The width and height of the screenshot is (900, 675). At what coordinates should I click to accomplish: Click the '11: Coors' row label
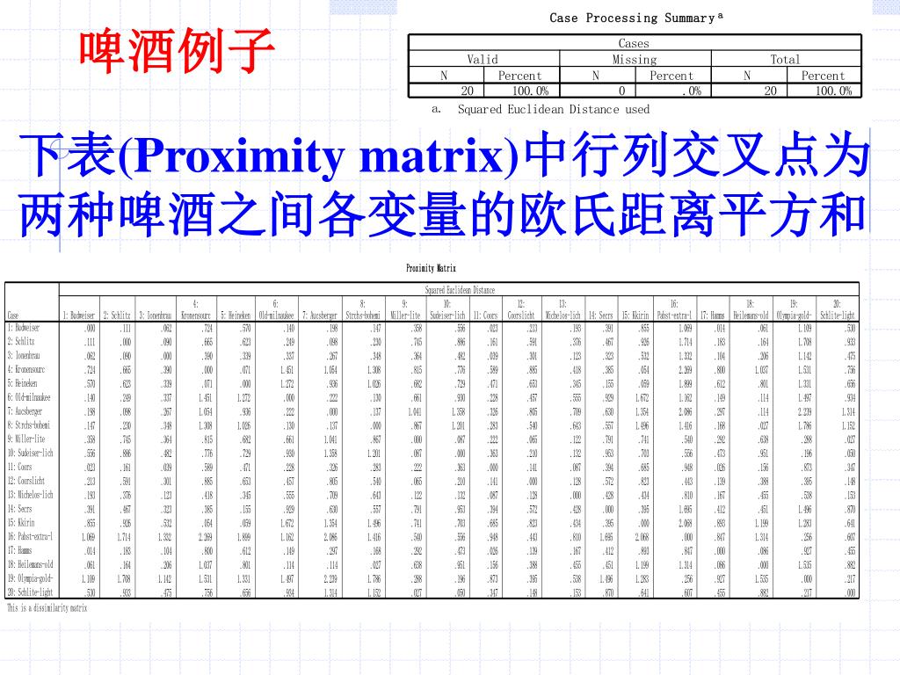[19, 467]
